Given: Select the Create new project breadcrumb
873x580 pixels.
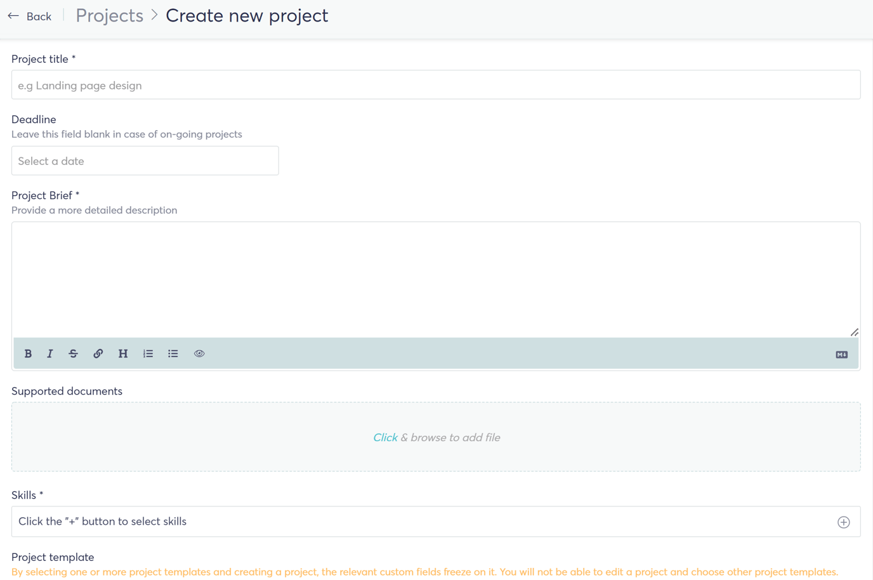Looking at the screenshot, I should tap(247, 15).
